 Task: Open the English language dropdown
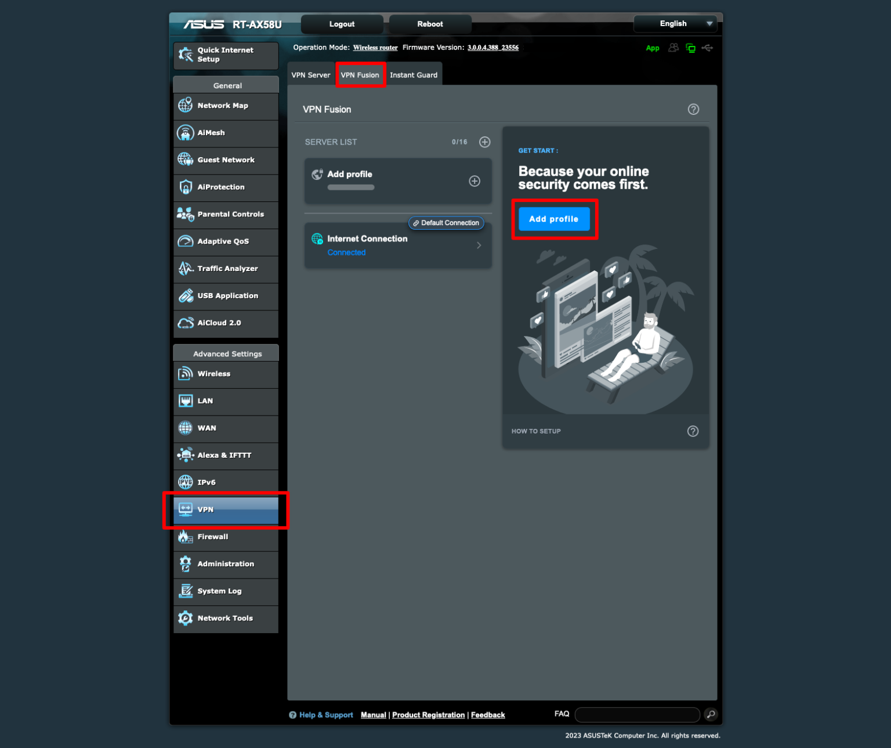tap(675, 24)
